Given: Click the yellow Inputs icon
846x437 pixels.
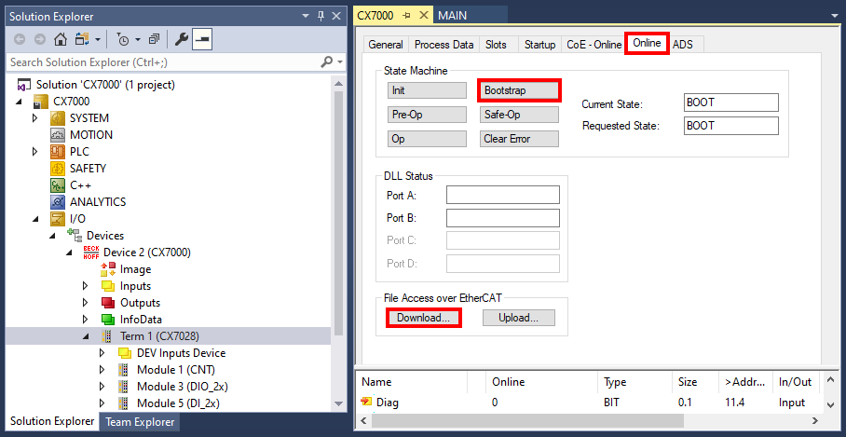Looking at the screenshot, I should click(x=108, y=286).
